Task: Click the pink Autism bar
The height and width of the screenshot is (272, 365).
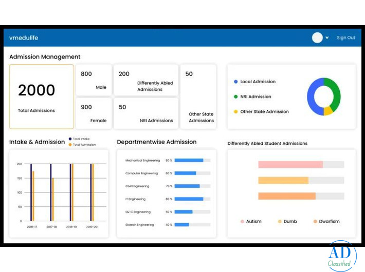Action: pos(290,164)
